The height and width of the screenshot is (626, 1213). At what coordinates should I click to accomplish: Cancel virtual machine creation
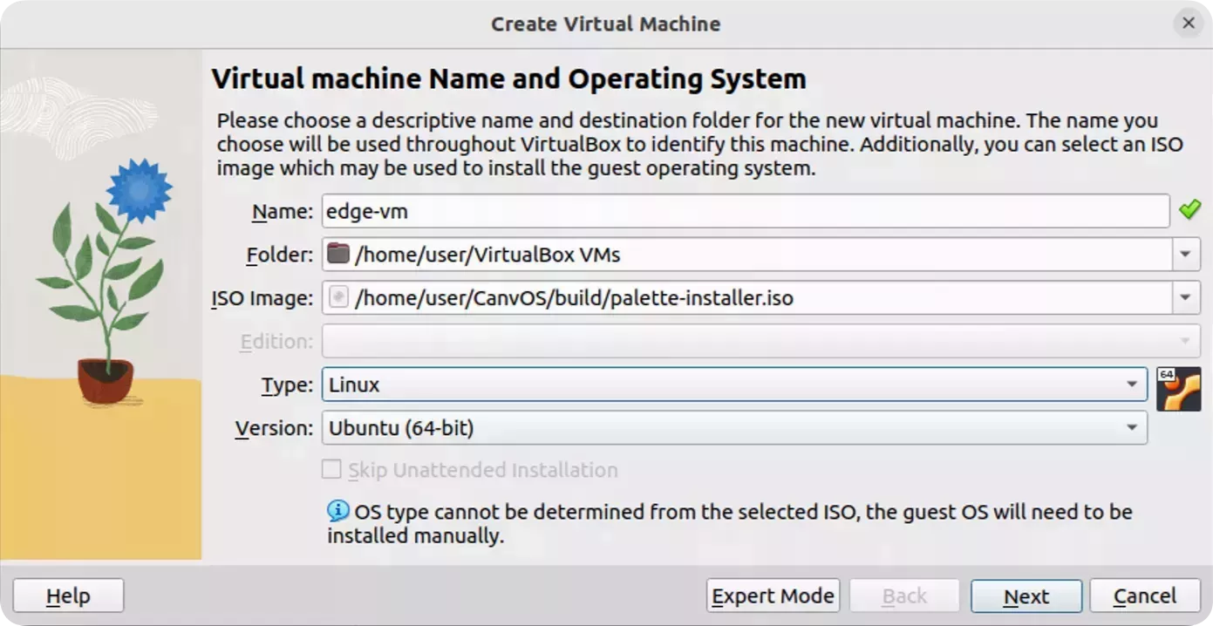1144,595
